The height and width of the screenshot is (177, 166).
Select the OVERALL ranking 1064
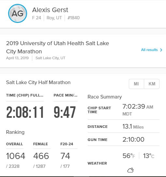coord(16,156)
